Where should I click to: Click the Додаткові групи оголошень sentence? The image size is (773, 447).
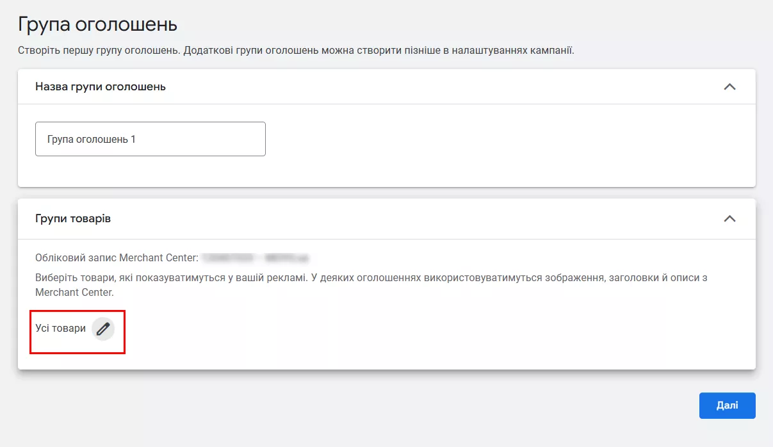(x=378, y=51)
